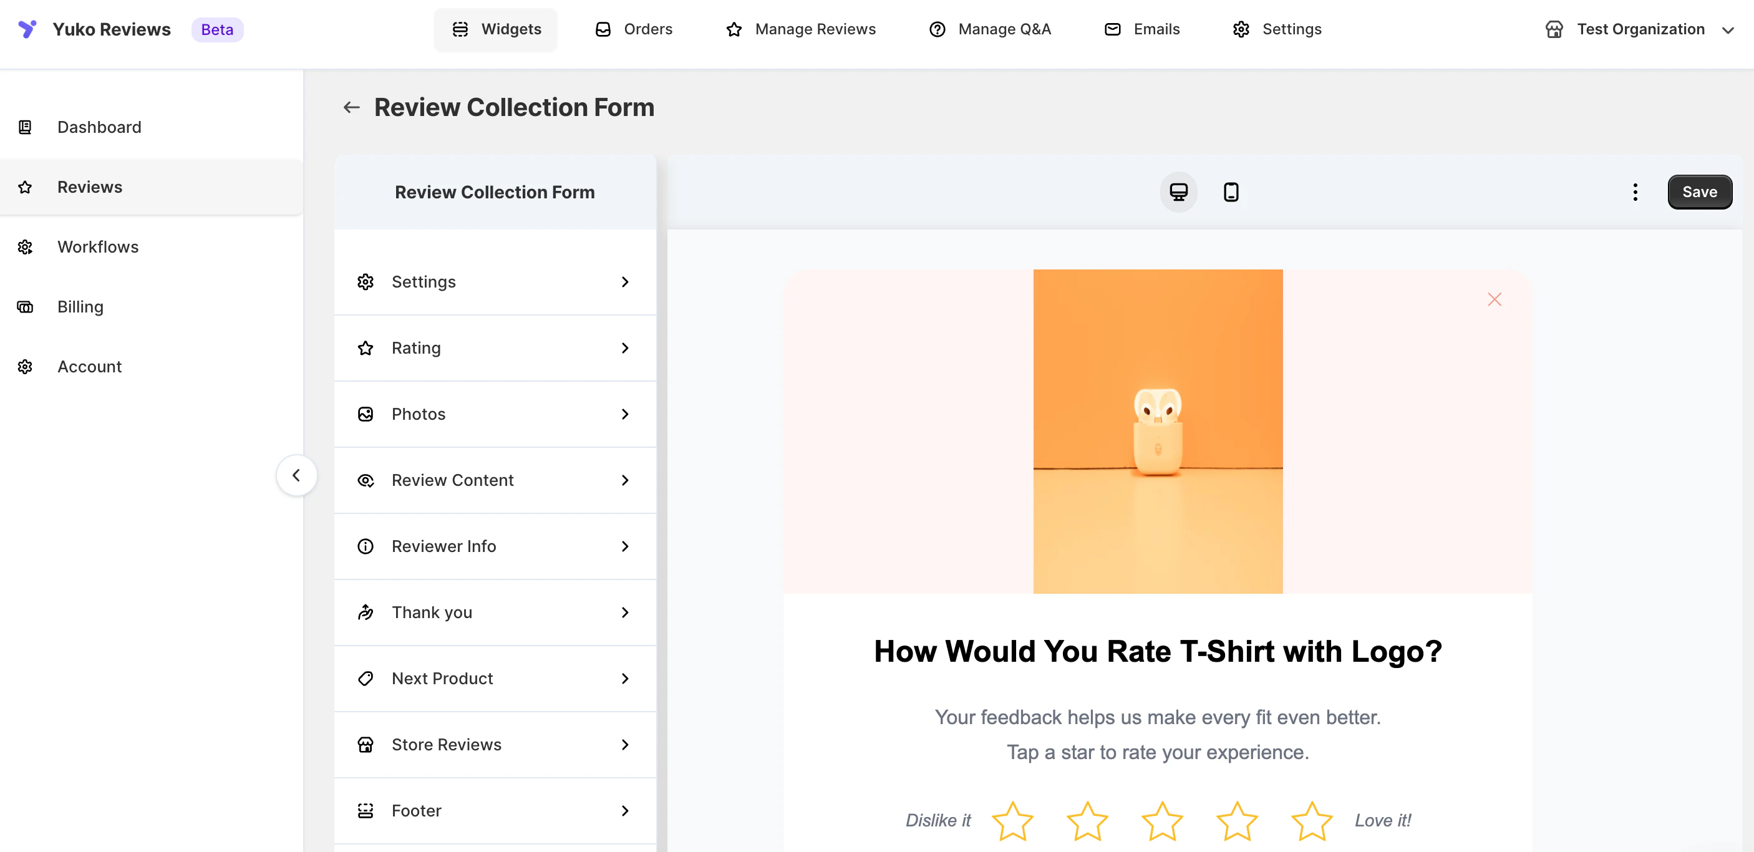Viewport: 1754px width, 852px height.
Task: Expand the Review Content row chevron
Action: pyautogui.click(x=625, y=480)
